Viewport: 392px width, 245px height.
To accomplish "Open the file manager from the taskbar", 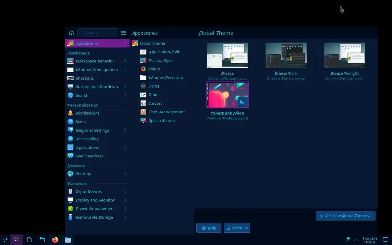I will pos(42,240).
